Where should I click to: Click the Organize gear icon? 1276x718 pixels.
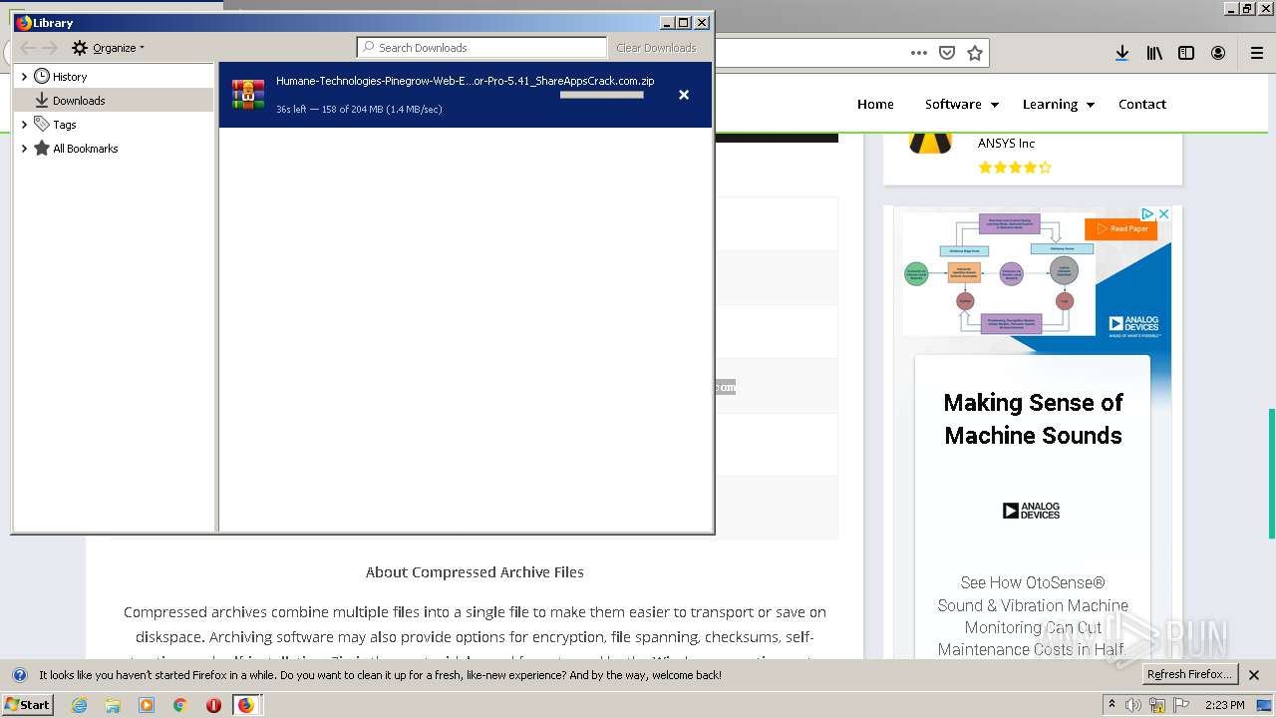click(x=80, y=48)
